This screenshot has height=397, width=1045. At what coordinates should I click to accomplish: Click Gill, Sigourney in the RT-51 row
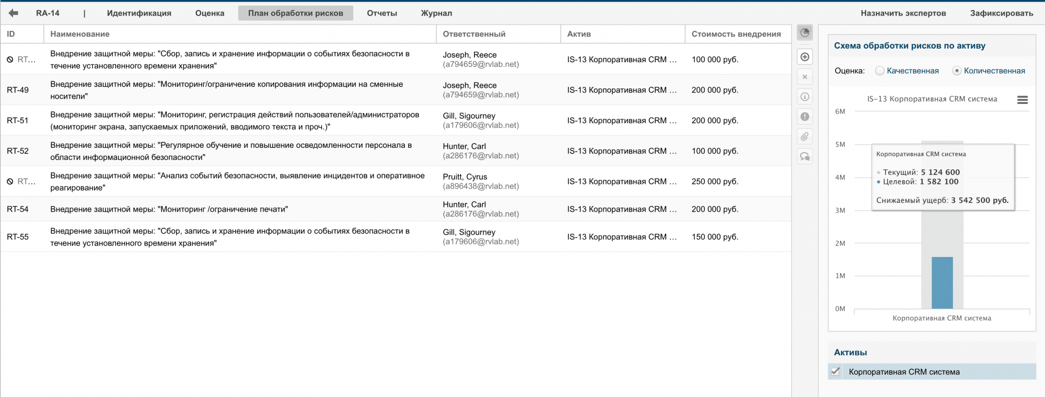(x=469, y=116)
